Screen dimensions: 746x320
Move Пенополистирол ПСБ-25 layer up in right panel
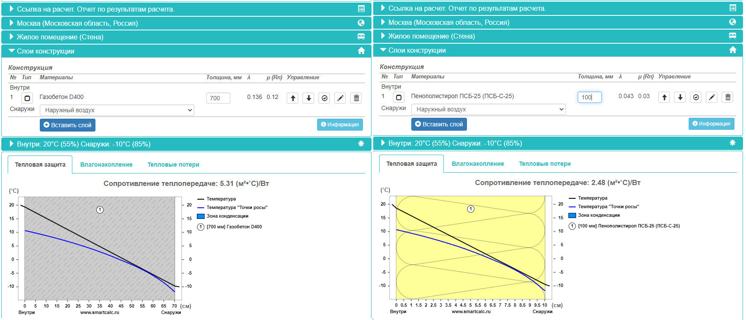coord(664,97)
